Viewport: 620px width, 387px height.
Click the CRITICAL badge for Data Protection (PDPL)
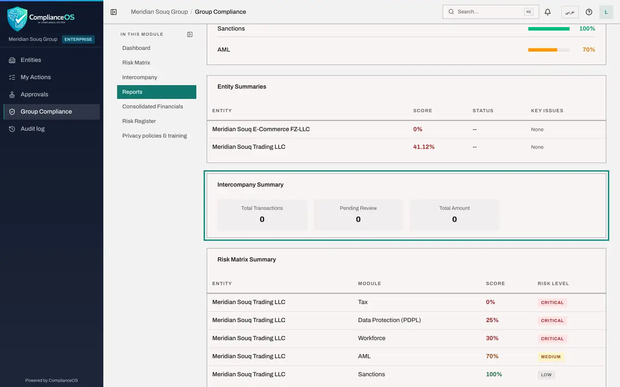(552, 321)
